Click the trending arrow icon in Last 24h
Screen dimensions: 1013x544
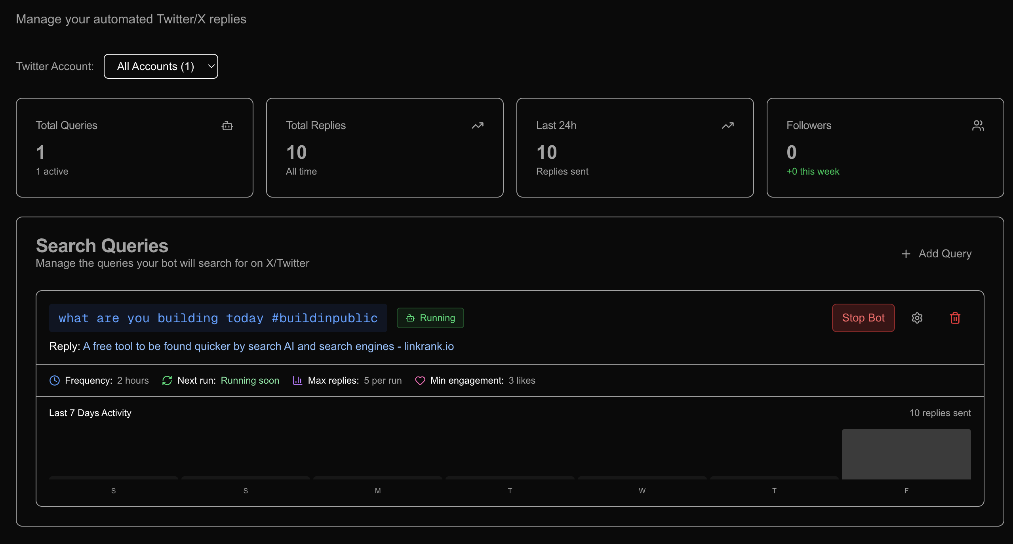coord(728,126)
